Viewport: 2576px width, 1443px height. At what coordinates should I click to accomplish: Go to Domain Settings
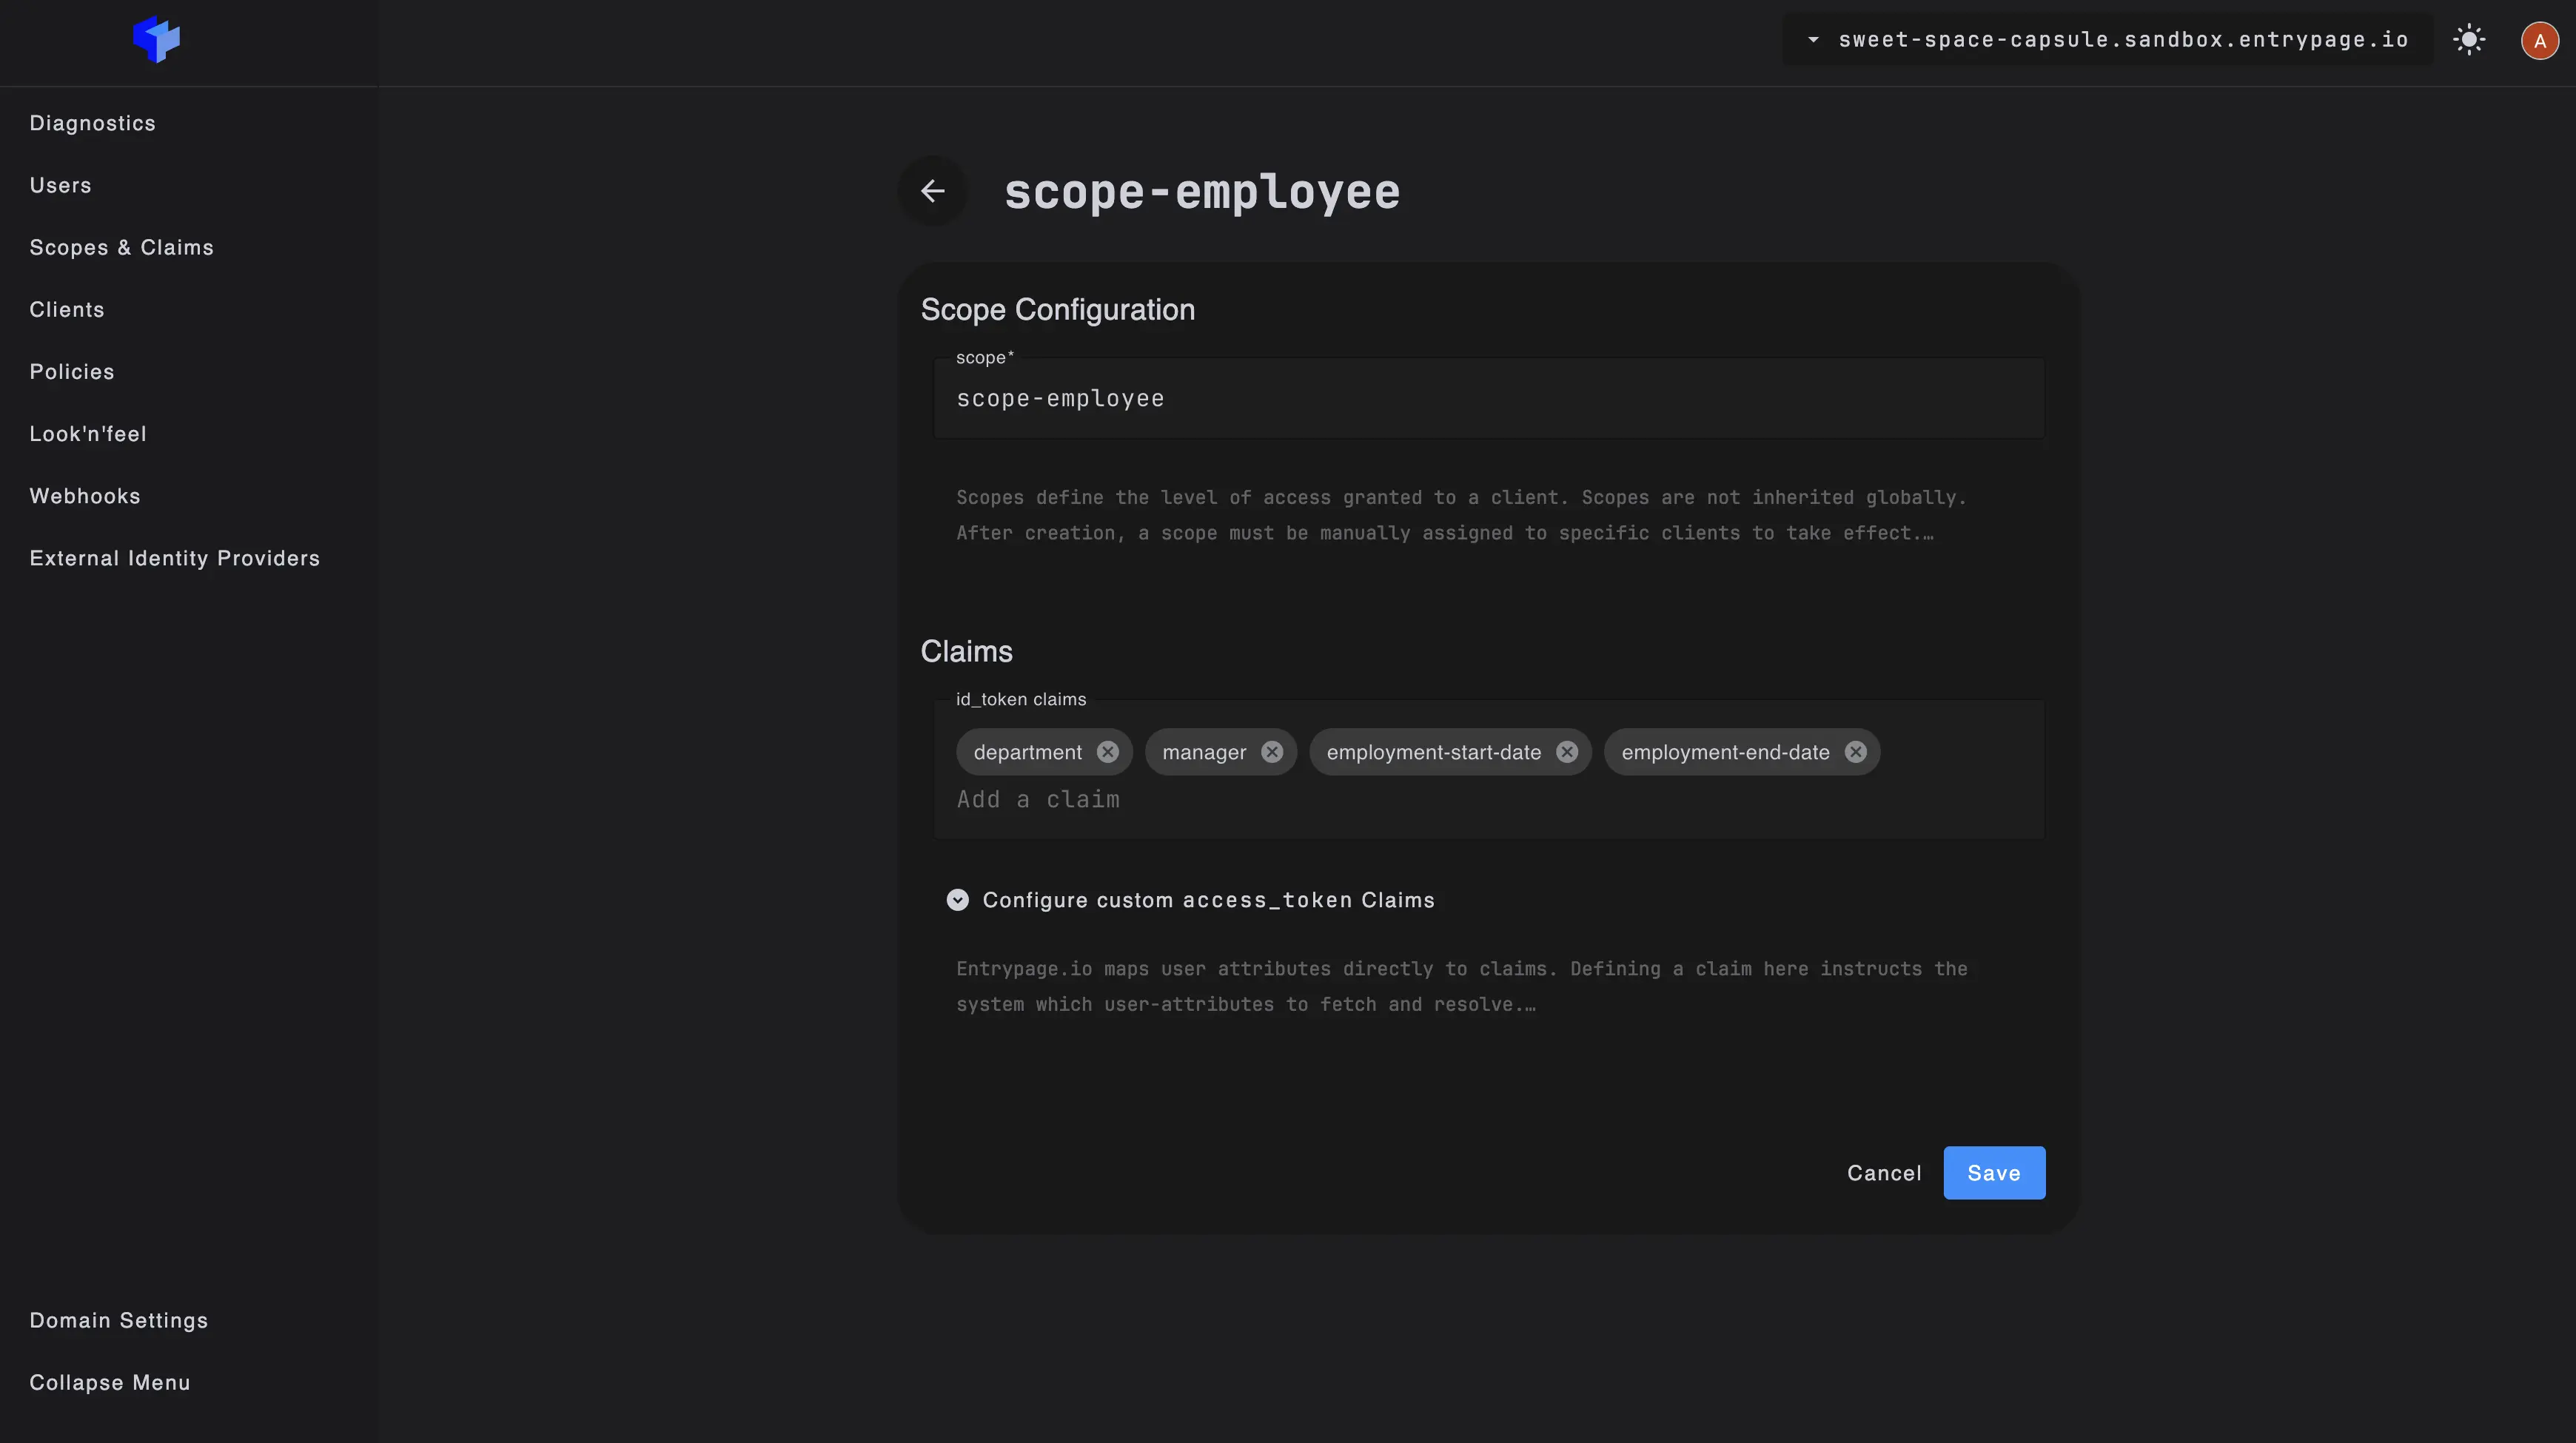click(x=118, y=1320)
